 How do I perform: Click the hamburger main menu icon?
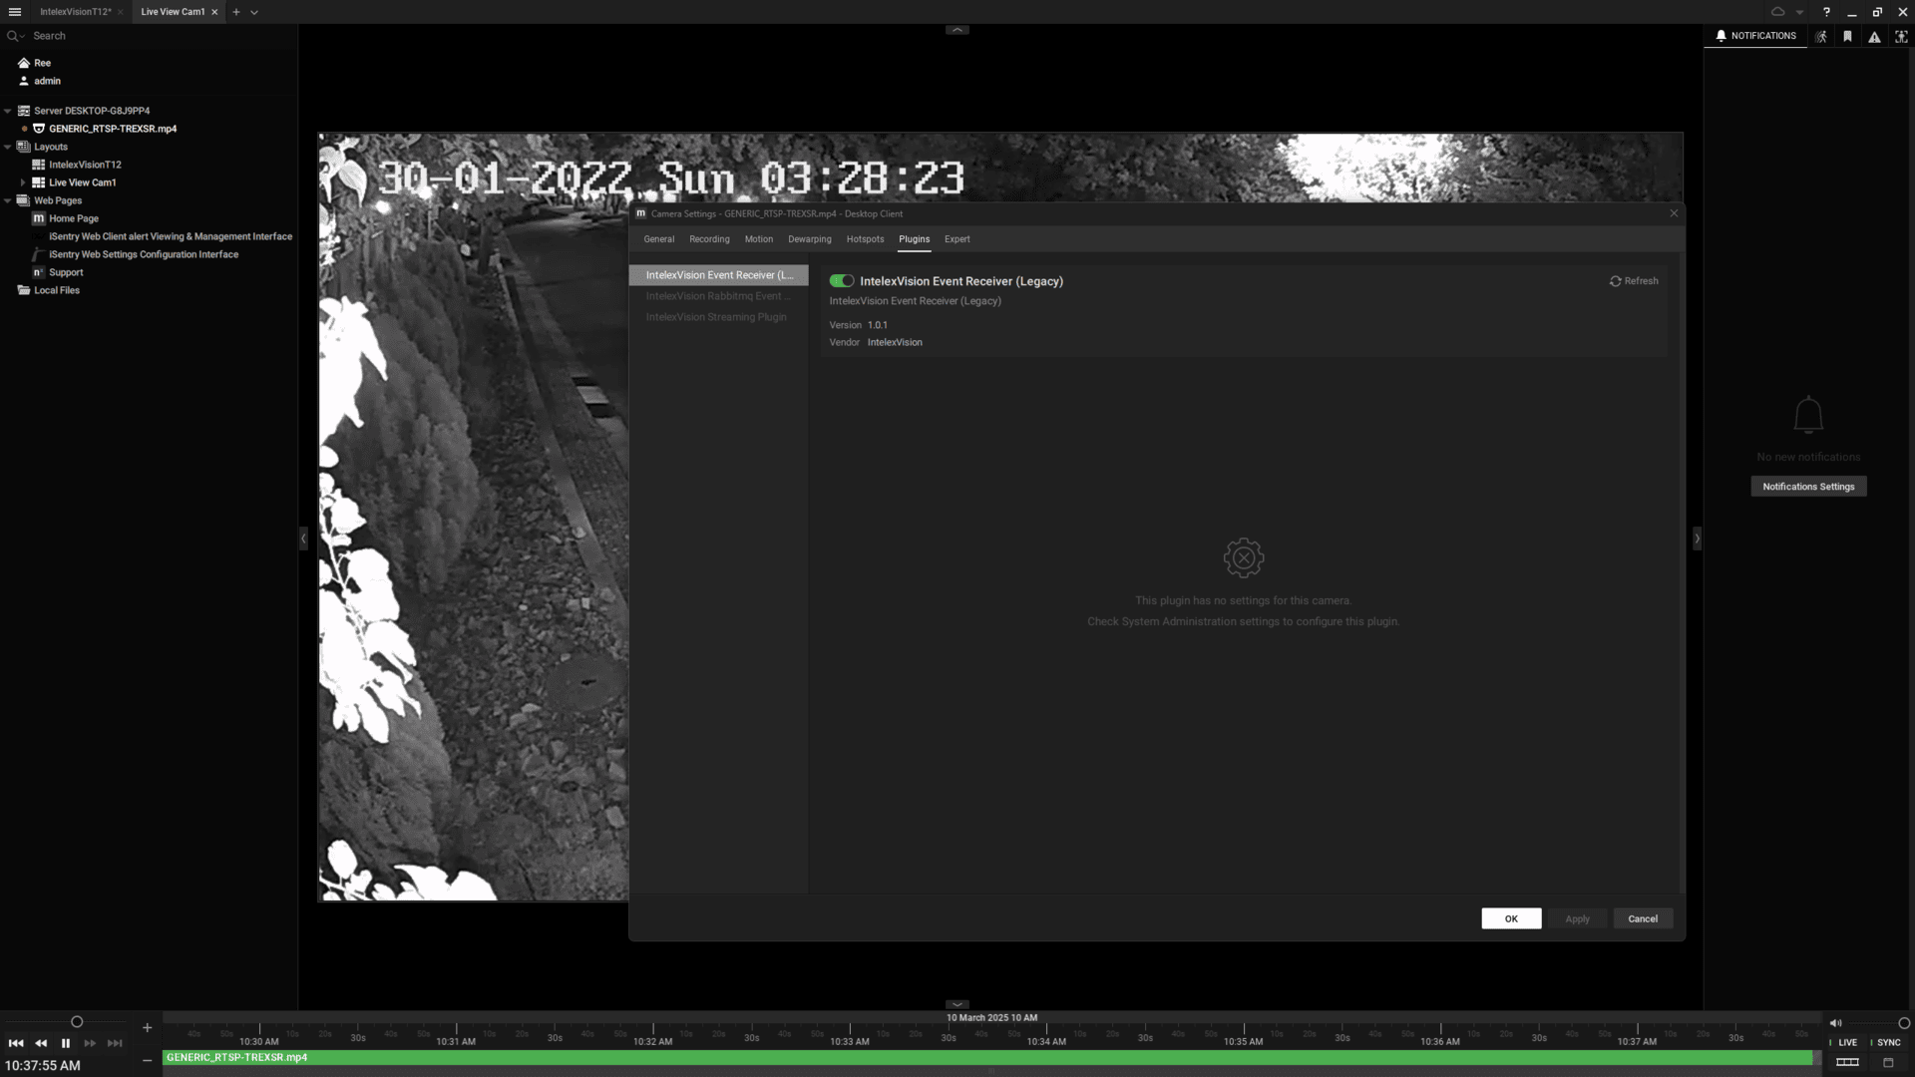[15, 12]
